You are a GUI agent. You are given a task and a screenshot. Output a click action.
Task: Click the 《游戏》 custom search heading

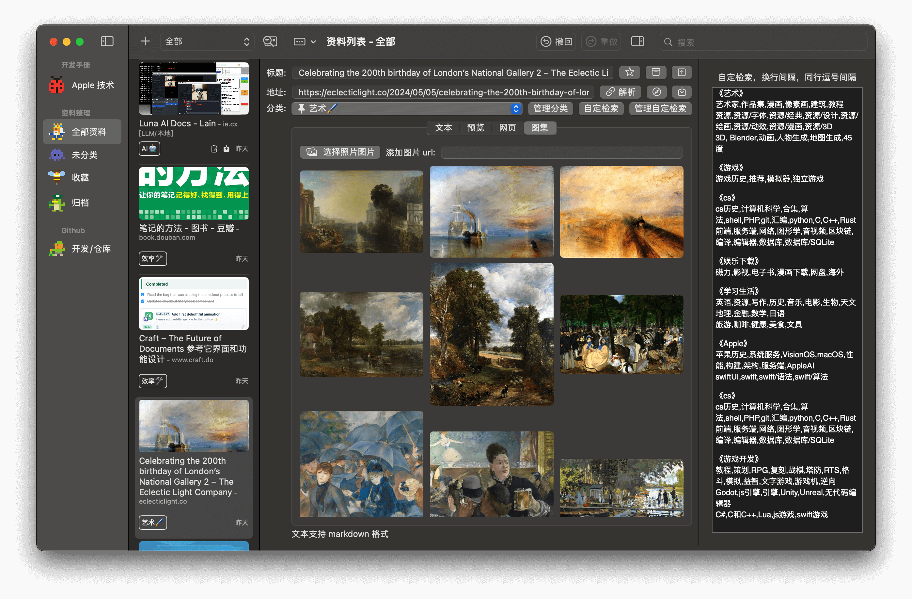[x=731, y=168]
